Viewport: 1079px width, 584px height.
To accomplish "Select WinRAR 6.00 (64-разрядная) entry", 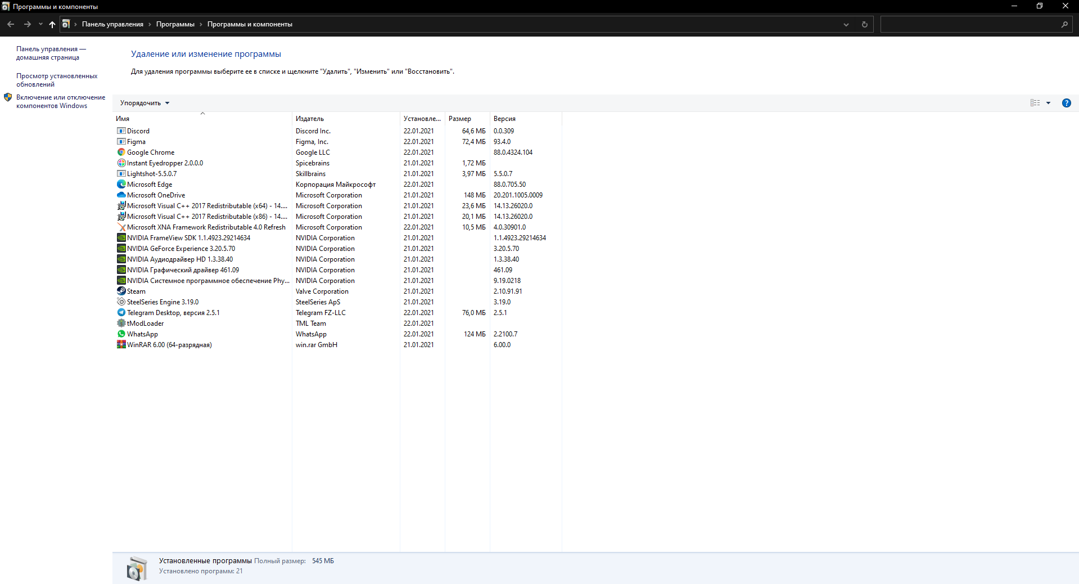I will click(169, 345).
